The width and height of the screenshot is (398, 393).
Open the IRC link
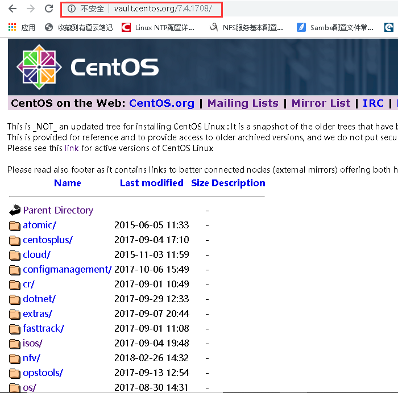point(373,103)
